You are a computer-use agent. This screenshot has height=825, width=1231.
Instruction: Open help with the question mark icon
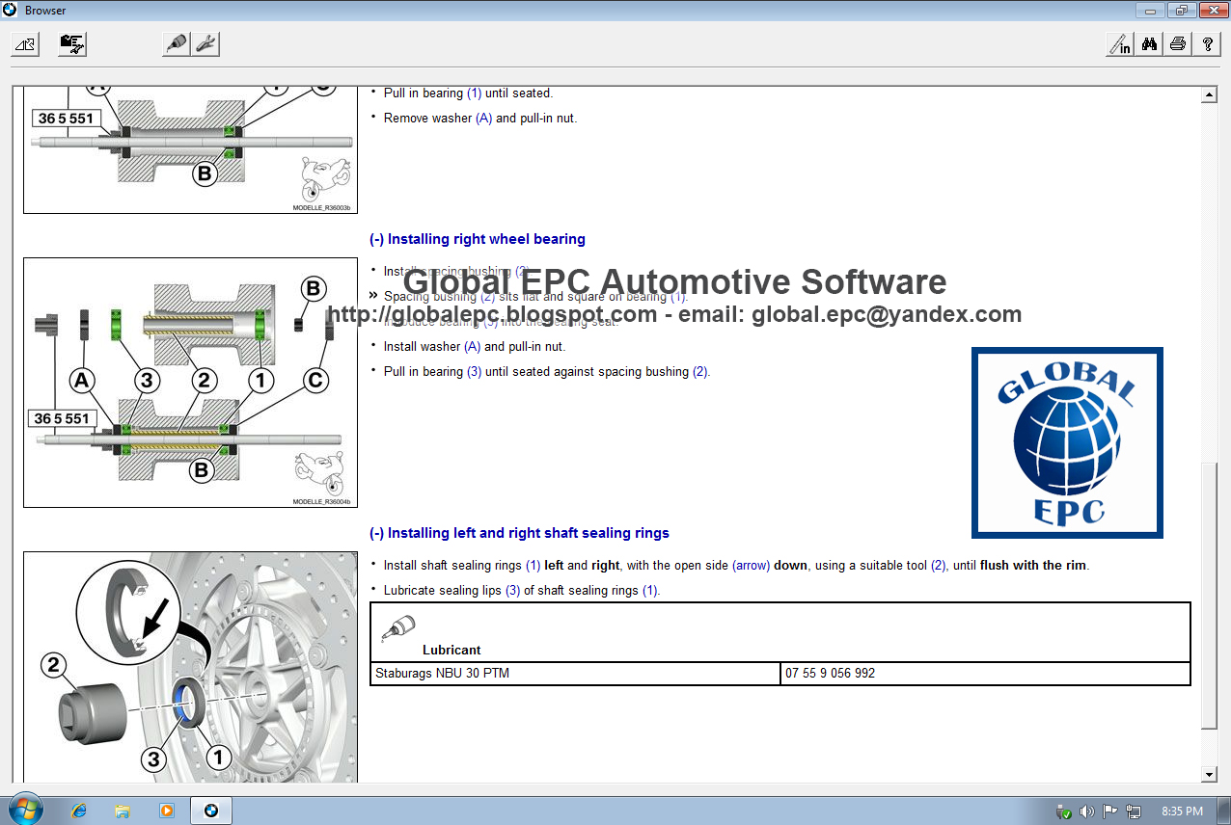point(1207,43)
